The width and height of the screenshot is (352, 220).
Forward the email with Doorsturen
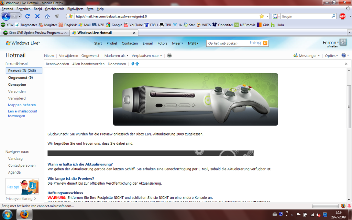coord(117,64)
